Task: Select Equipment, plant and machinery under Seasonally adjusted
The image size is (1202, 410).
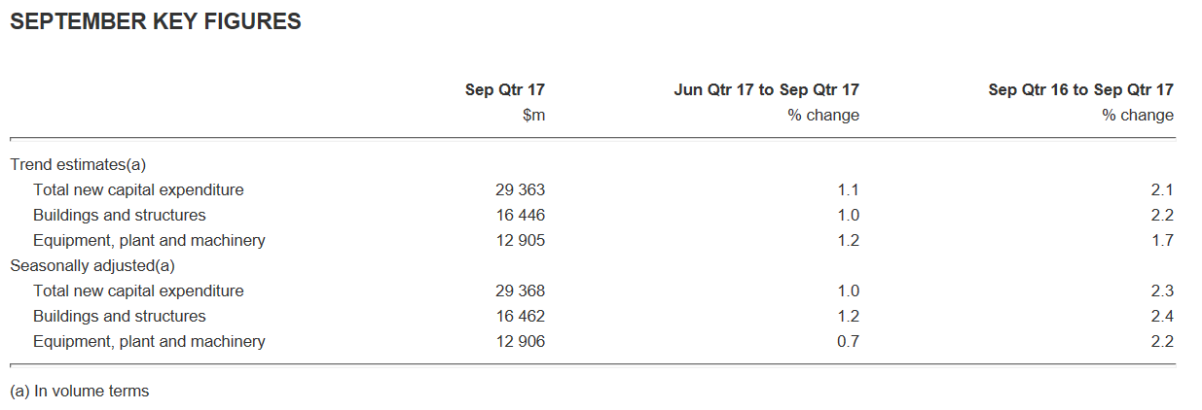Action: [x=149, y=342]
